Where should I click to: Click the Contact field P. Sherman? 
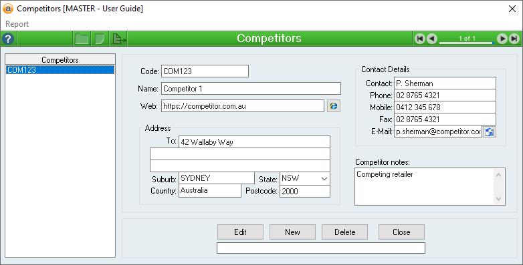click(445, 83)
